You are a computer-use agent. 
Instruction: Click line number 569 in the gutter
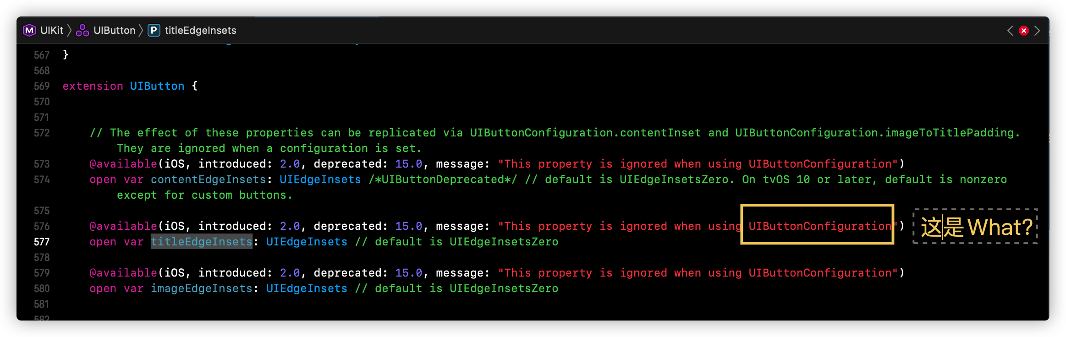click(x=42, y=86)
